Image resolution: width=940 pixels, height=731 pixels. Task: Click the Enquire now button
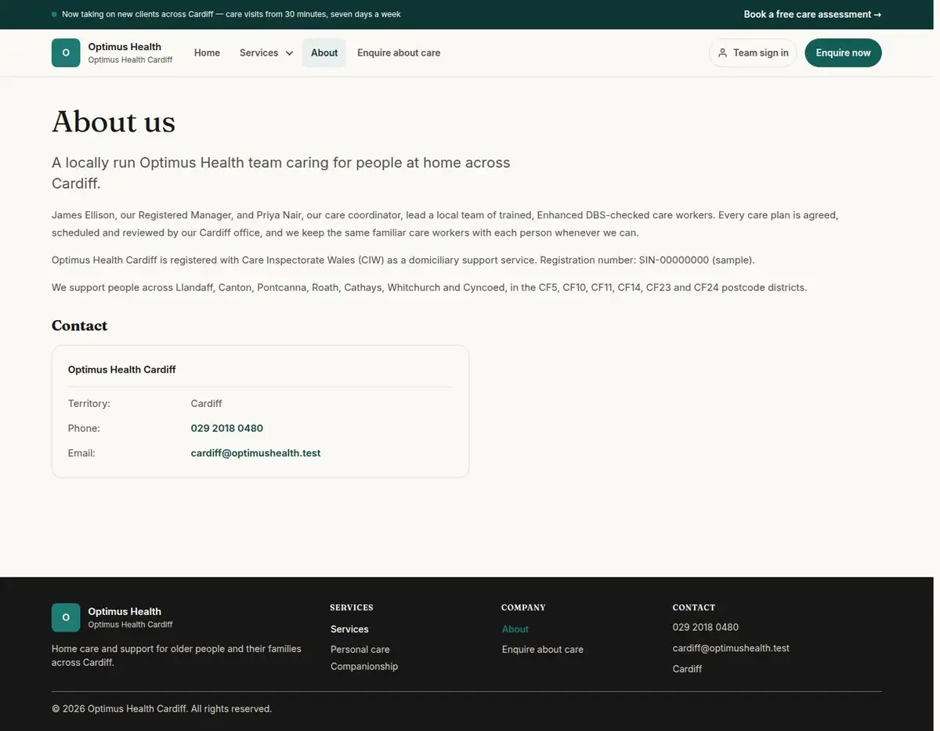(843, 53)
